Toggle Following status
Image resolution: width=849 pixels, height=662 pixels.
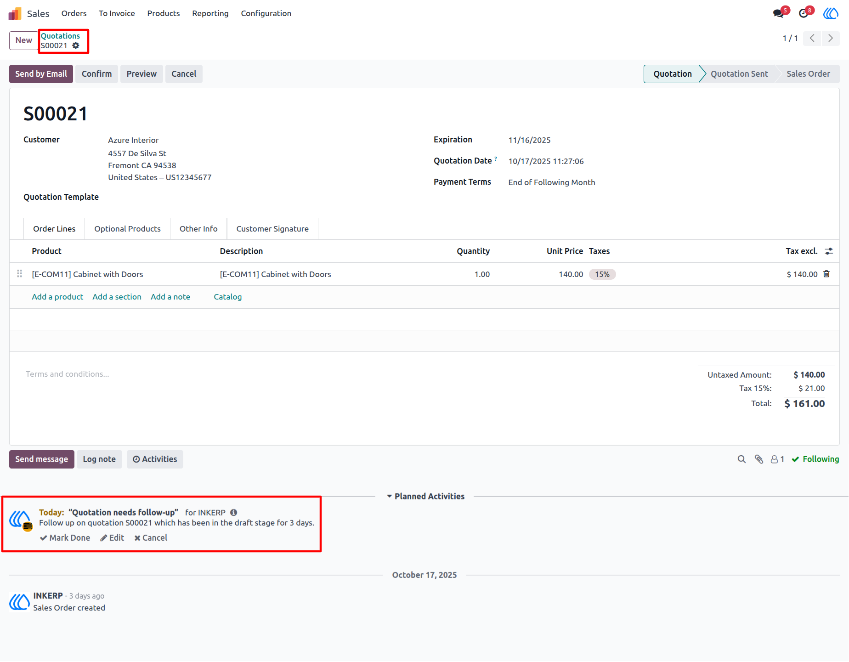pos(815,459)
